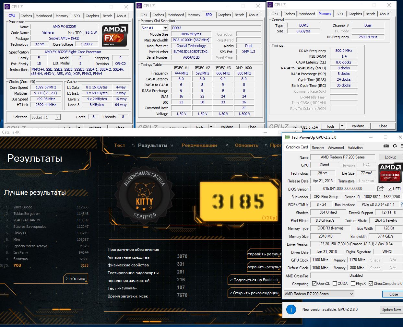Open the GPU-Z hamburger menu icon
403x327 pixels.
pyautogui.click(x=402, y=146)
